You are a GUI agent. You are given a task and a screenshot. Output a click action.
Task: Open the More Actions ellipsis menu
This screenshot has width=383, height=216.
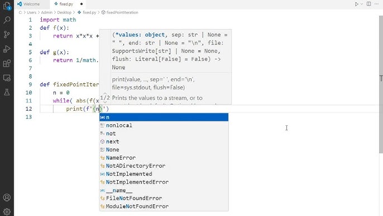pyautogui.click(x=376, y=4)
